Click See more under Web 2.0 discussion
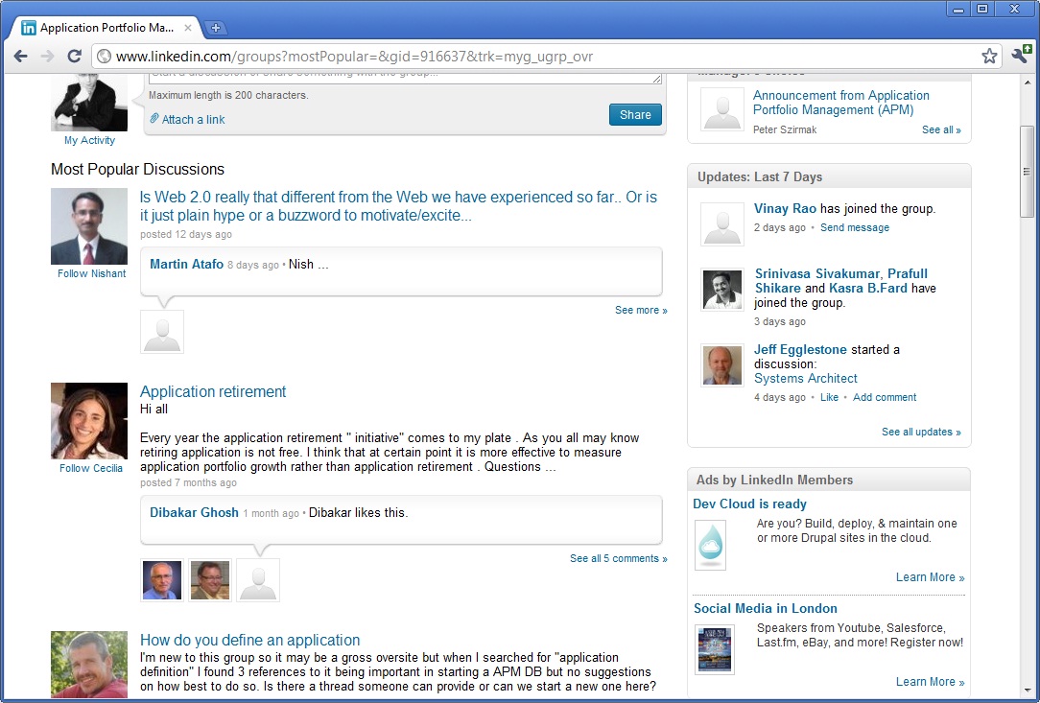 tap(641, 310)
